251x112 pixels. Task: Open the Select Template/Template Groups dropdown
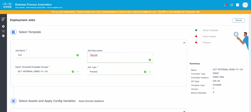click(48, 71)
